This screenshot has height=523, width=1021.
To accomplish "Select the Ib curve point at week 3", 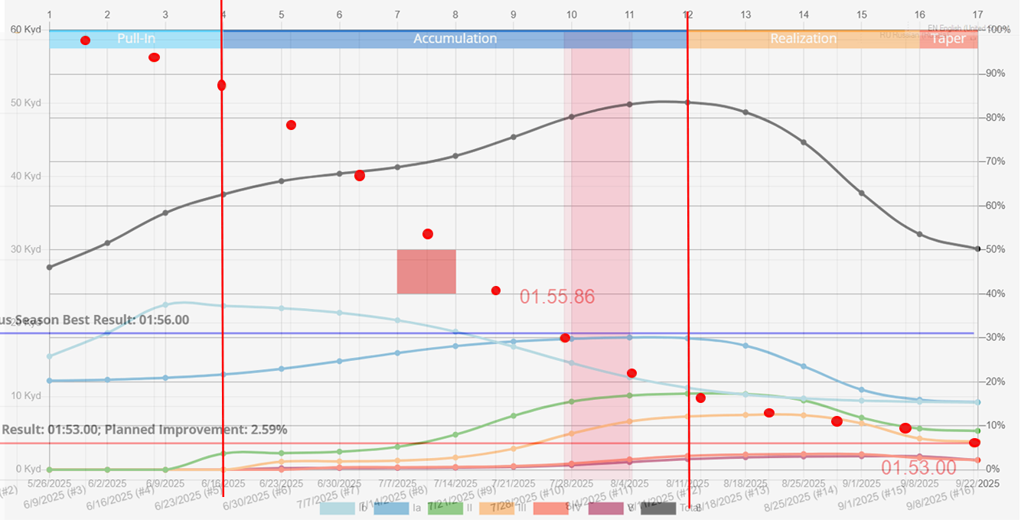I will [165, 304].
